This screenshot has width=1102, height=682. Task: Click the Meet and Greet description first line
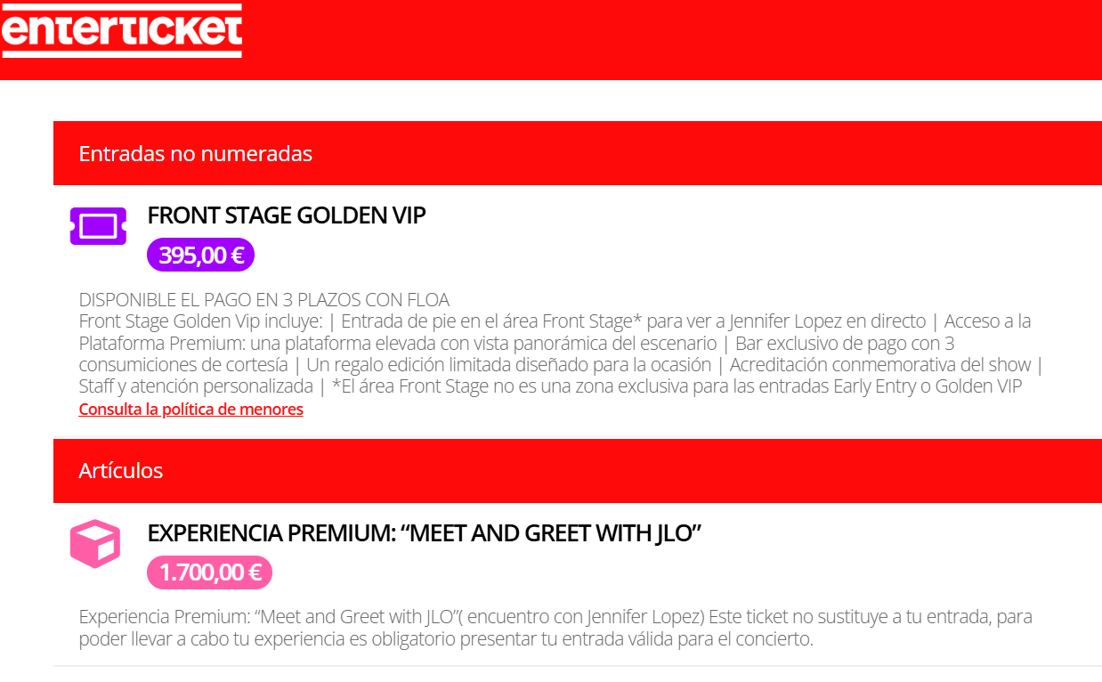point(555,617)
